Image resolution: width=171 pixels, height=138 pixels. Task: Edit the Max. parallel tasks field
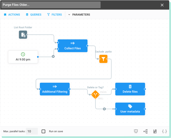click(x=32, y=131)
